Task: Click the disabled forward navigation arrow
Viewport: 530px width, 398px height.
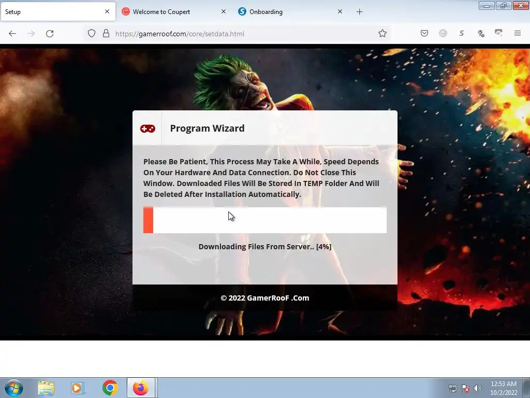Action: pyautogui.click(x=31, y=34)
